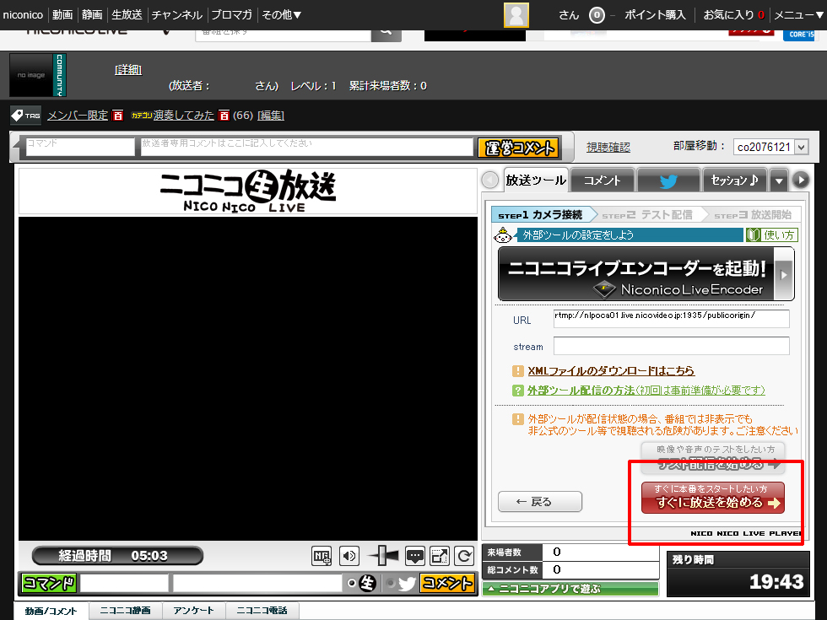Switch player to fullscreen with the expand icon
This screenshot has width=827, height=620.
[x=440, y=556]
